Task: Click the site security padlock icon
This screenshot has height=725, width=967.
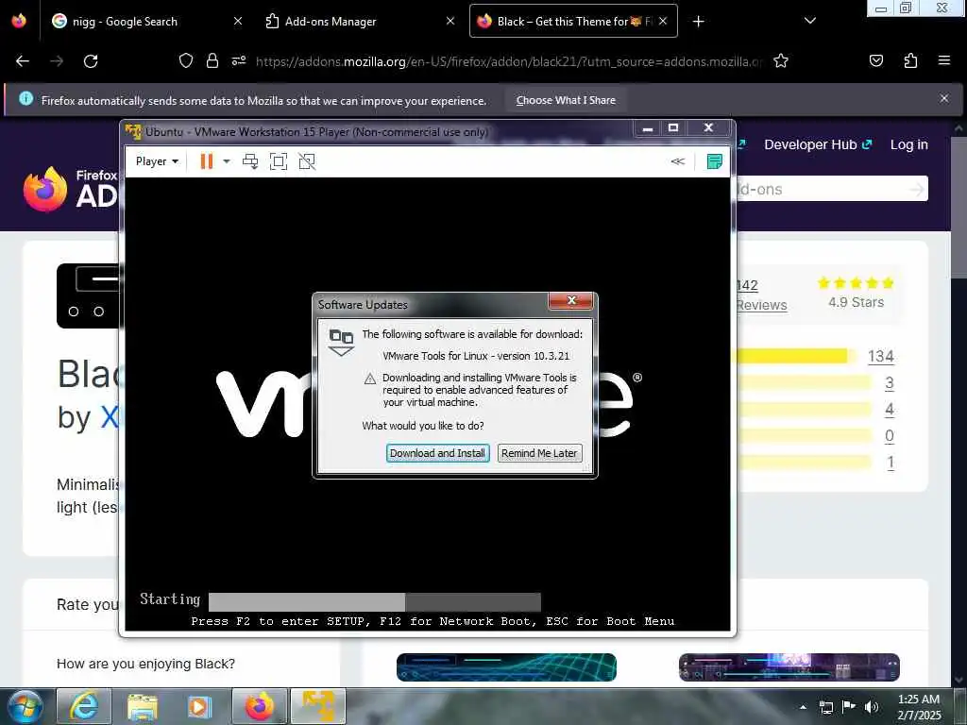Action: 212,61
